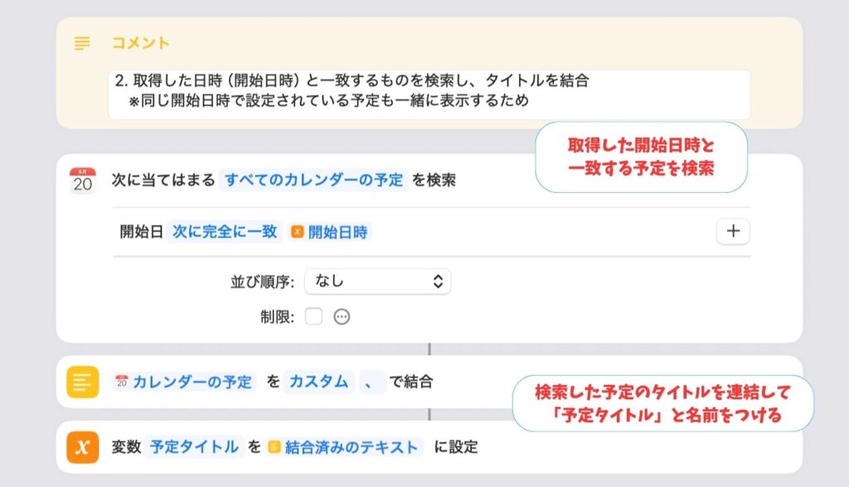This screenshot has height=487, width=849.
Task: Click the 予定タイトル variable name field
Action: click(194, 447)
